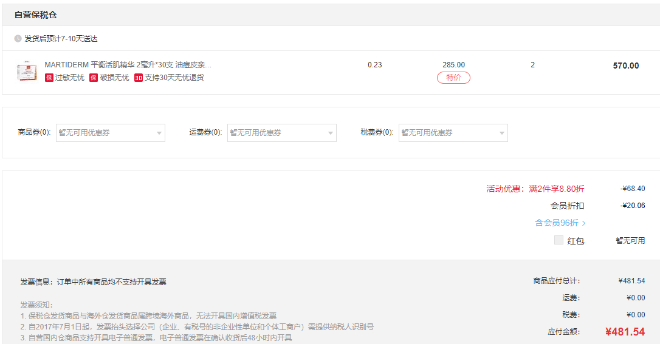
Task: Click the 0.23 weight value
Action: [374, 65]
